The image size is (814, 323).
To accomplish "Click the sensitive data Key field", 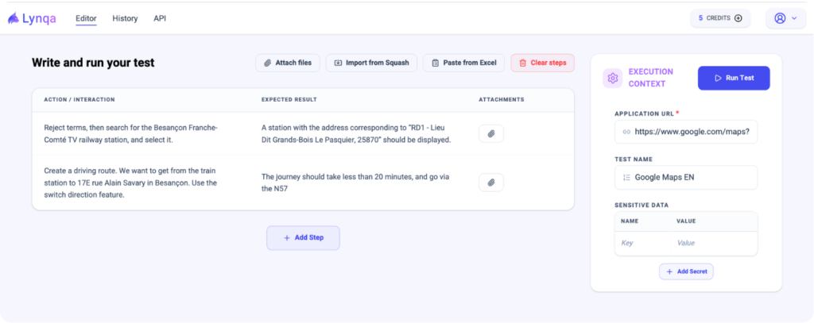I will (x=641, y=244).
